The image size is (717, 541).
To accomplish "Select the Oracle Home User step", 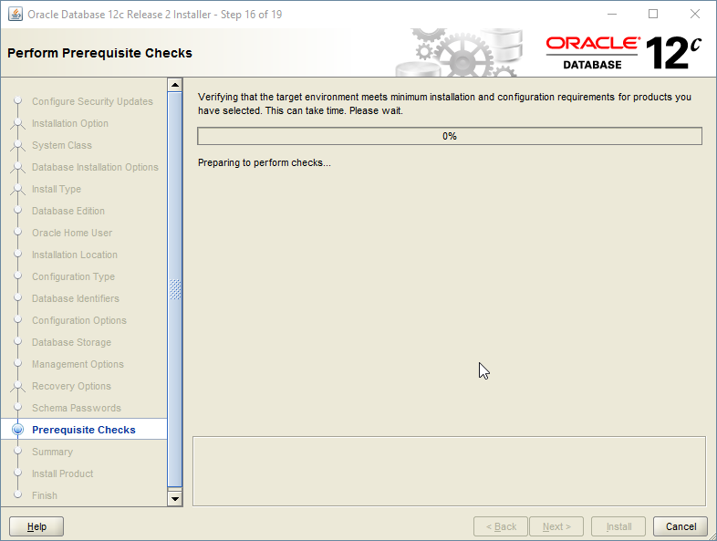I will click(72, 233).
